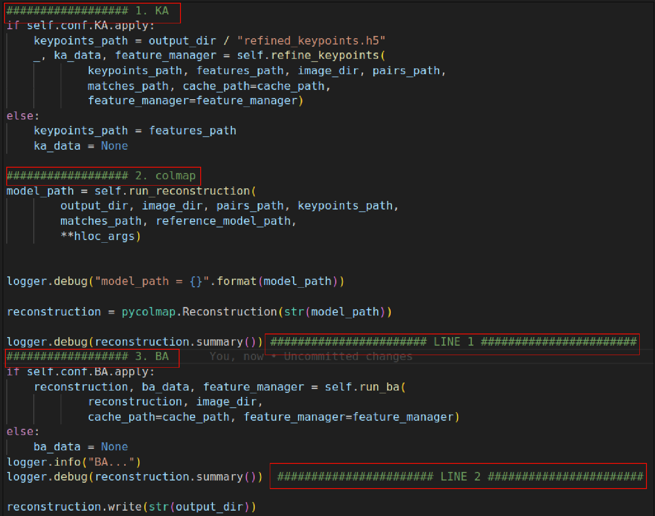Click the reconstruction.write output line
The image size is (655, 516).
(x=130, y=506)
